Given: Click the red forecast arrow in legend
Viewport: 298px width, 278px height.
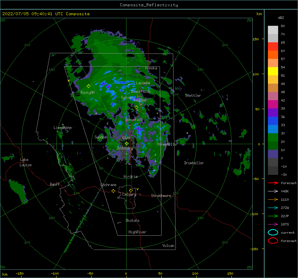Looking at the screenshot, I should 273,183.
